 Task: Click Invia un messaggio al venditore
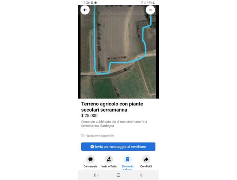coord(118,147)
